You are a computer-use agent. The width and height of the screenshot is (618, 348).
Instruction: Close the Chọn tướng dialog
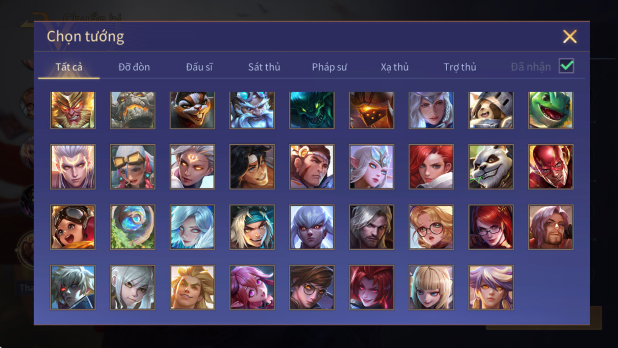click(x=570, y=36)
